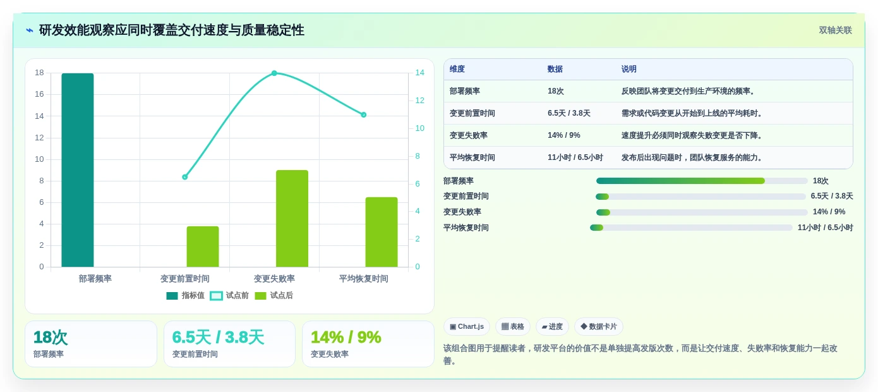This screenshot has height=392, width=878.
Task: Click the green 平均恢复时间 bar
Action: [382, 232]
